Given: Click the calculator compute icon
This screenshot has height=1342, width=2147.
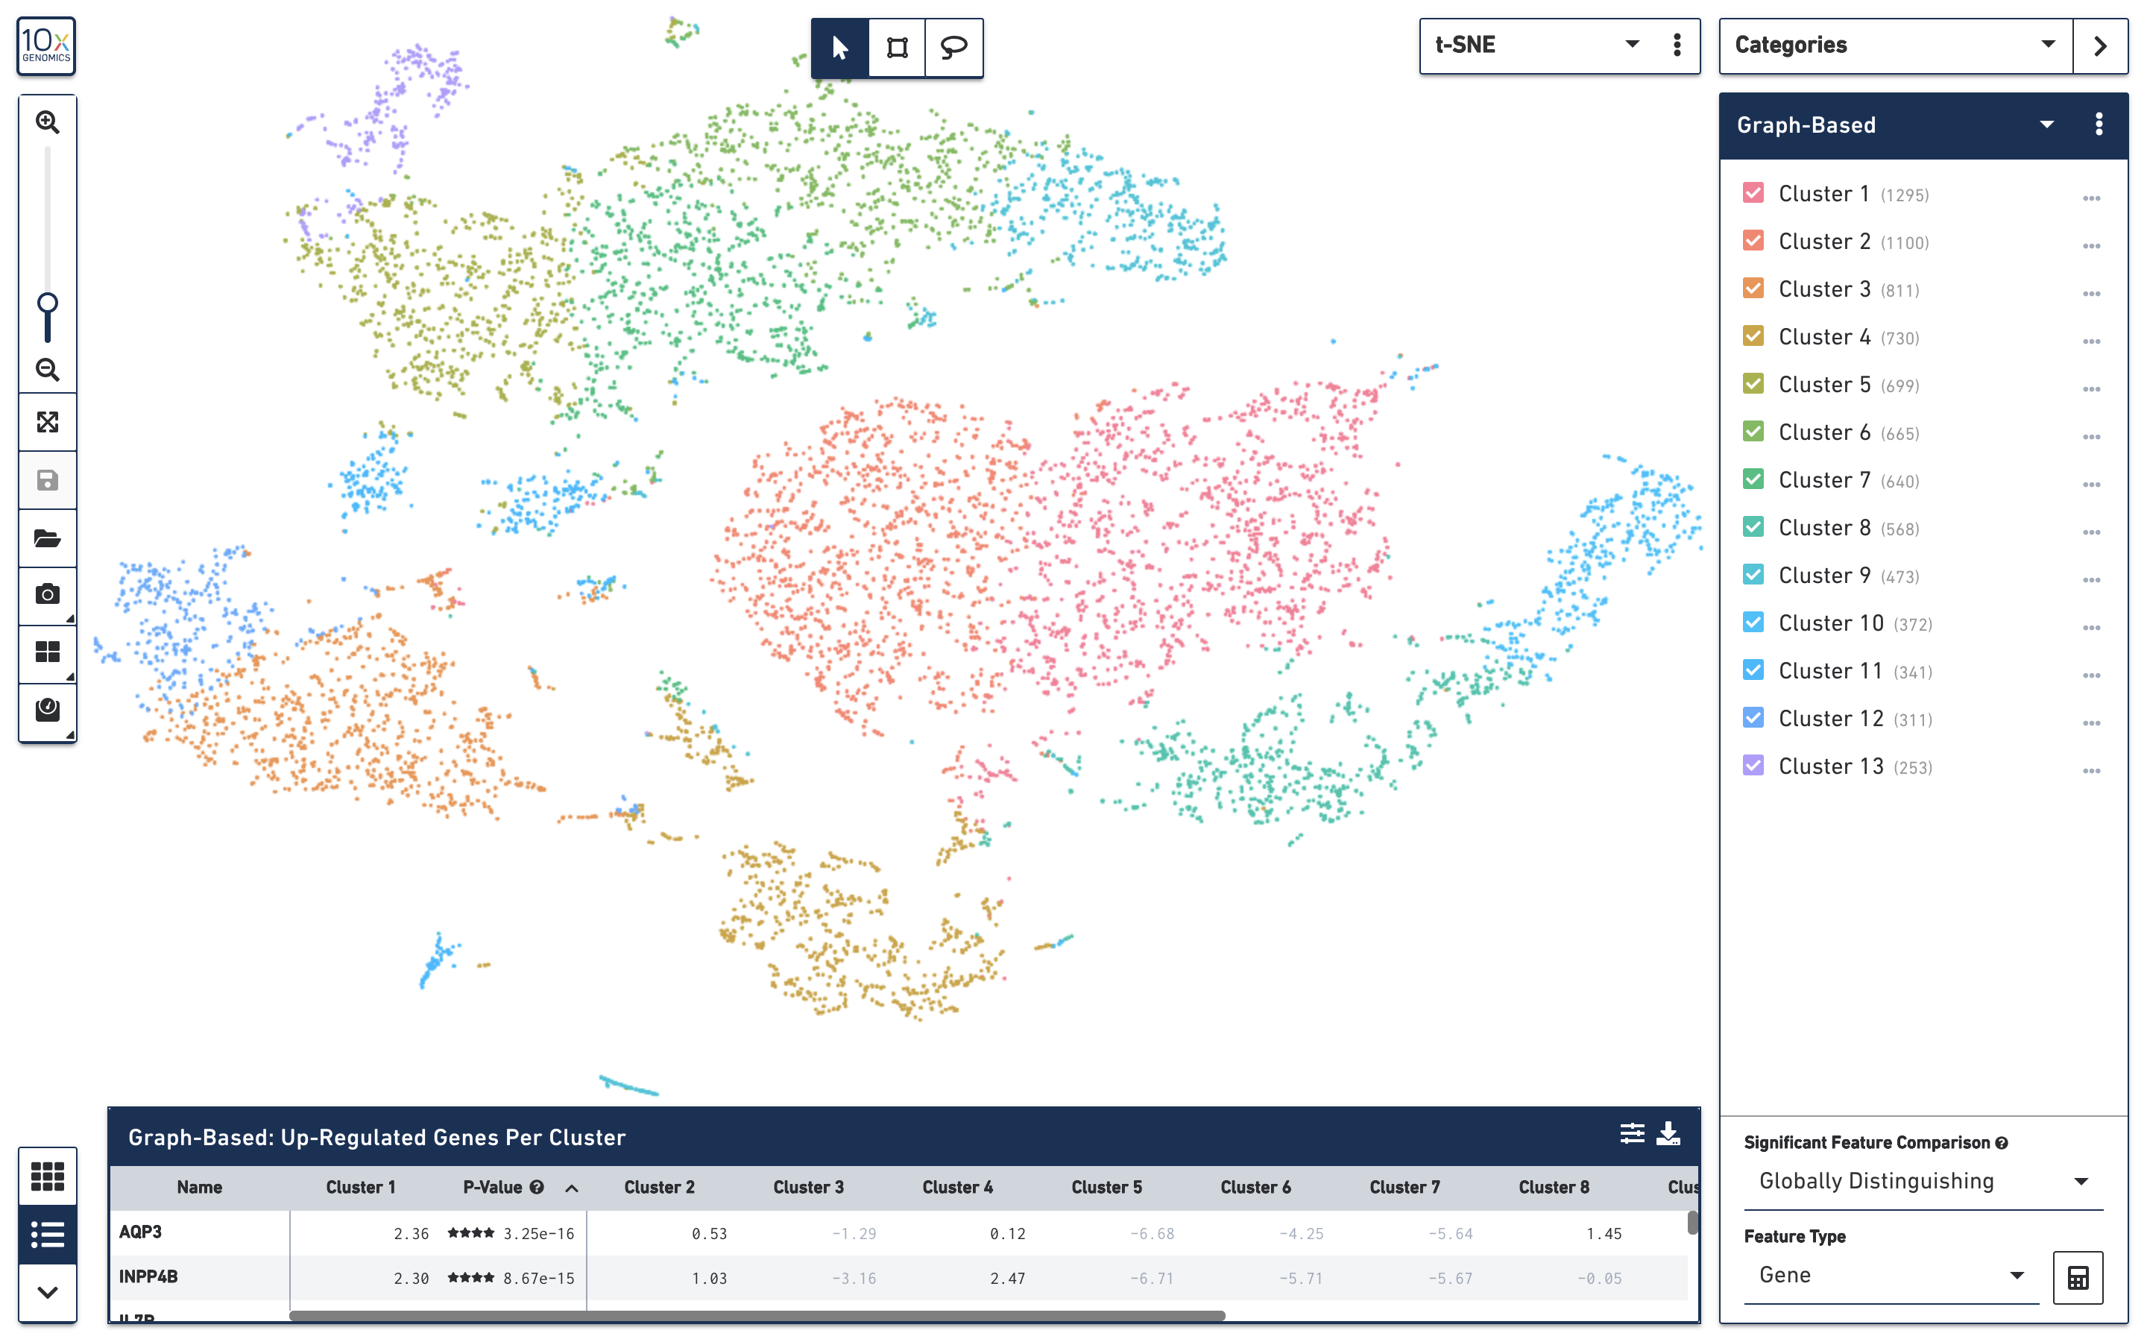Looking at the screenshot, I should [2077, 1278].
